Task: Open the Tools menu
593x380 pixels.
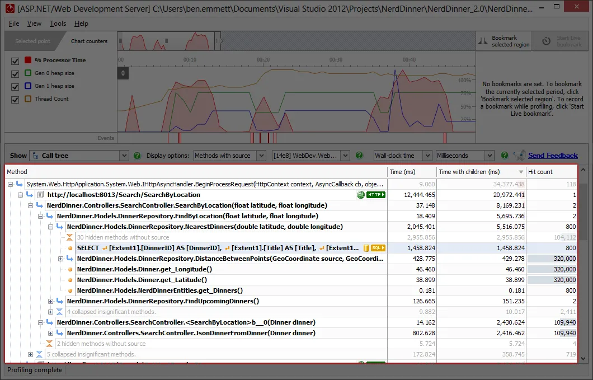Action: tap(58, 24)
